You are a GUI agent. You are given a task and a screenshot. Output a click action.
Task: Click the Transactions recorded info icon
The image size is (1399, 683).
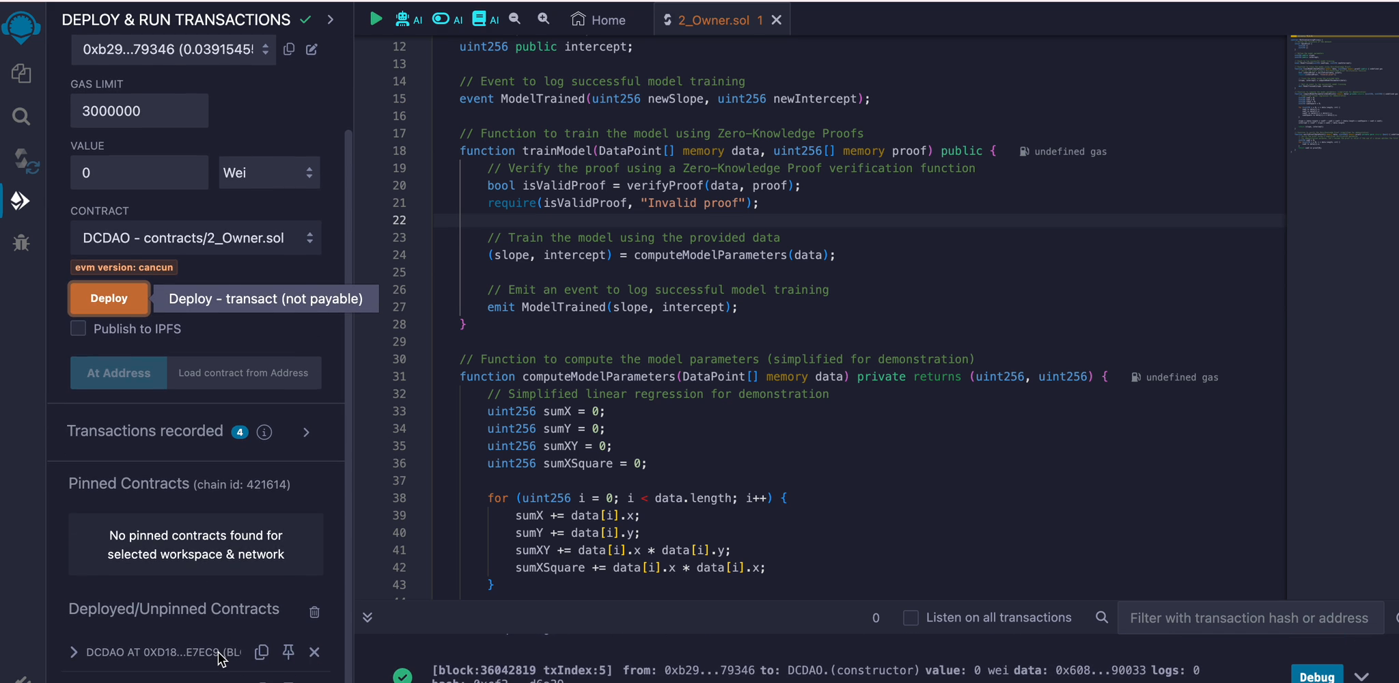(264, 432)
